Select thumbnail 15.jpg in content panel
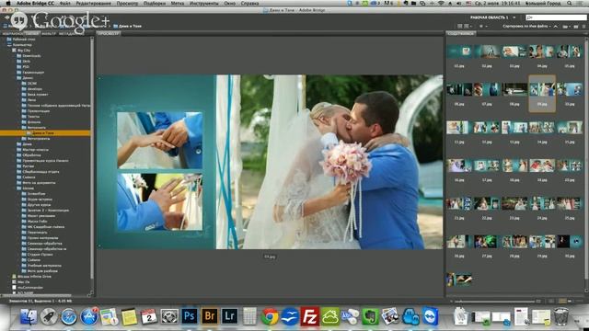Screen dimensions: 589x331 (x=570, y=128)
